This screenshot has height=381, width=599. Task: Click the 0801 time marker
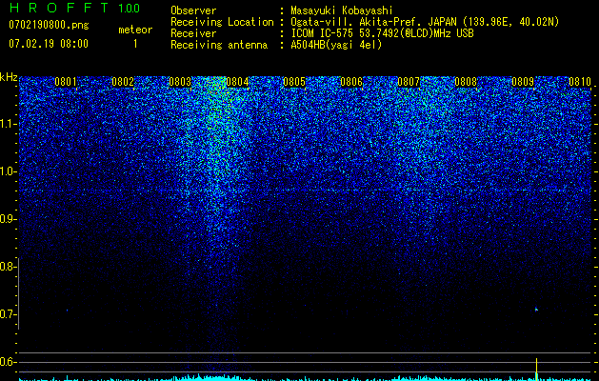66,82
